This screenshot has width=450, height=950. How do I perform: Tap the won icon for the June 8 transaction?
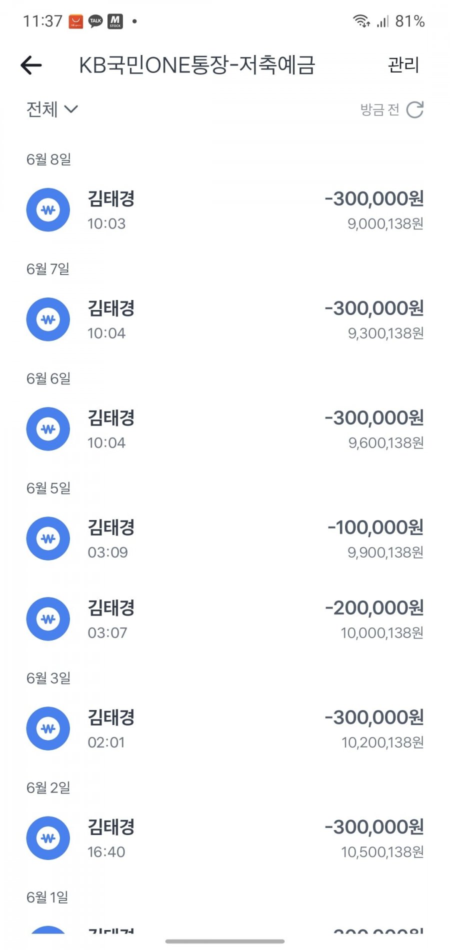48,210
